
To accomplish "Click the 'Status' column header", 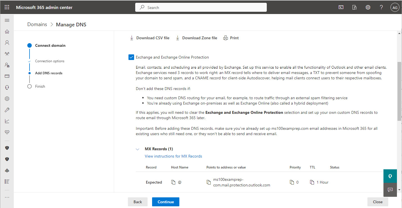I will click(335, 167).
